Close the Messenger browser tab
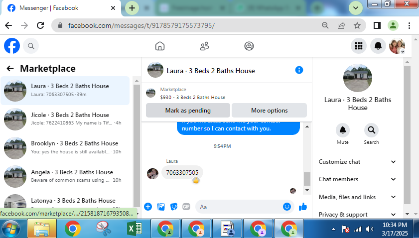Viewport: 419px width, 238px height. point(113,8)
